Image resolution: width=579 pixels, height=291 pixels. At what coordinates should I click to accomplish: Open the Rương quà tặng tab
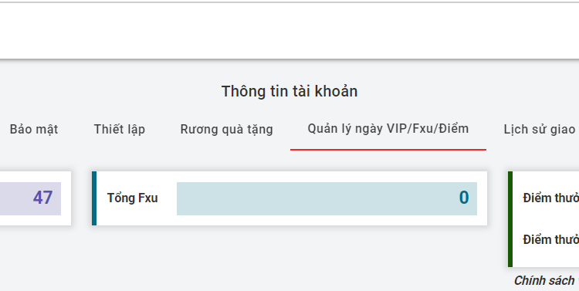226,130
